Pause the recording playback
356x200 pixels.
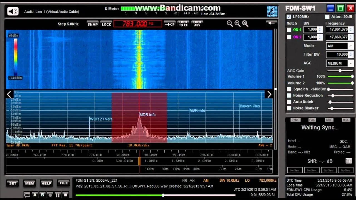coord(58,194)
